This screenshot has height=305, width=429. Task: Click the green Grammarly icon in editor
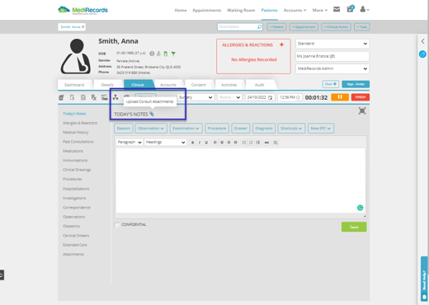coord(360,208)
